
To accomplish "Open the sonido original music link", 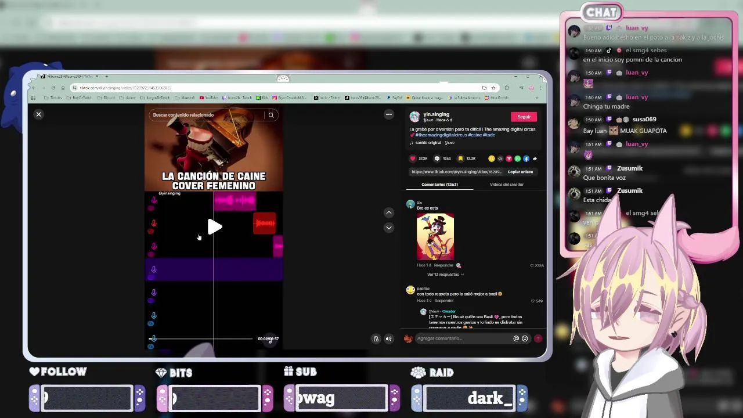I will (x=432, y=143).
